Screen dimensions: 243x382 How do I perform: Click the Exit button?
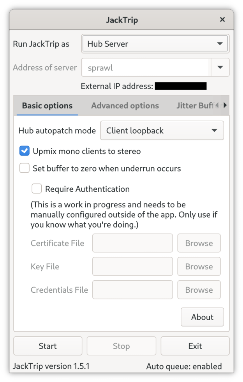click(195, 346)
